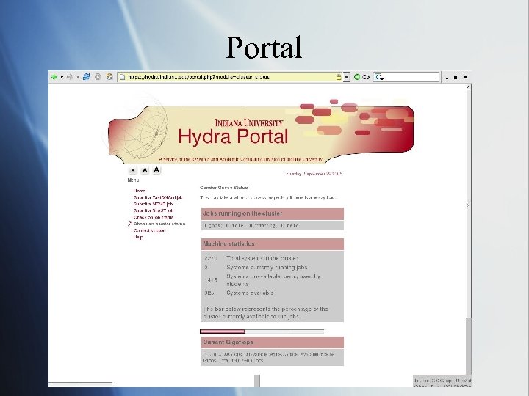The width and height of the screenshot is (529, 396).
Task: Open the Submit a BLAST job link
Action: tap(154, 210)
